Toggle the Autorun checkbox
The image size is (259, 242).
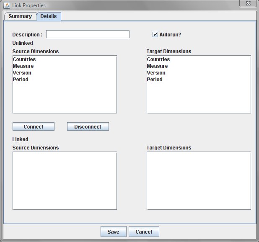pyautogui.click(x=155, y=35)
